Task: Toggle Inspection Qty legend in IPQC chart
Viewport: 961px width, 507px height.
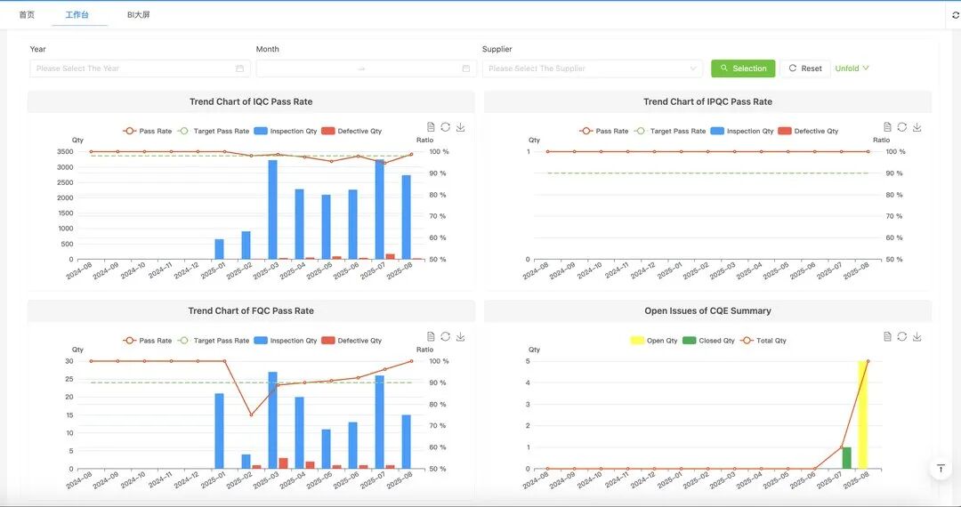Action: pos(742,131)
